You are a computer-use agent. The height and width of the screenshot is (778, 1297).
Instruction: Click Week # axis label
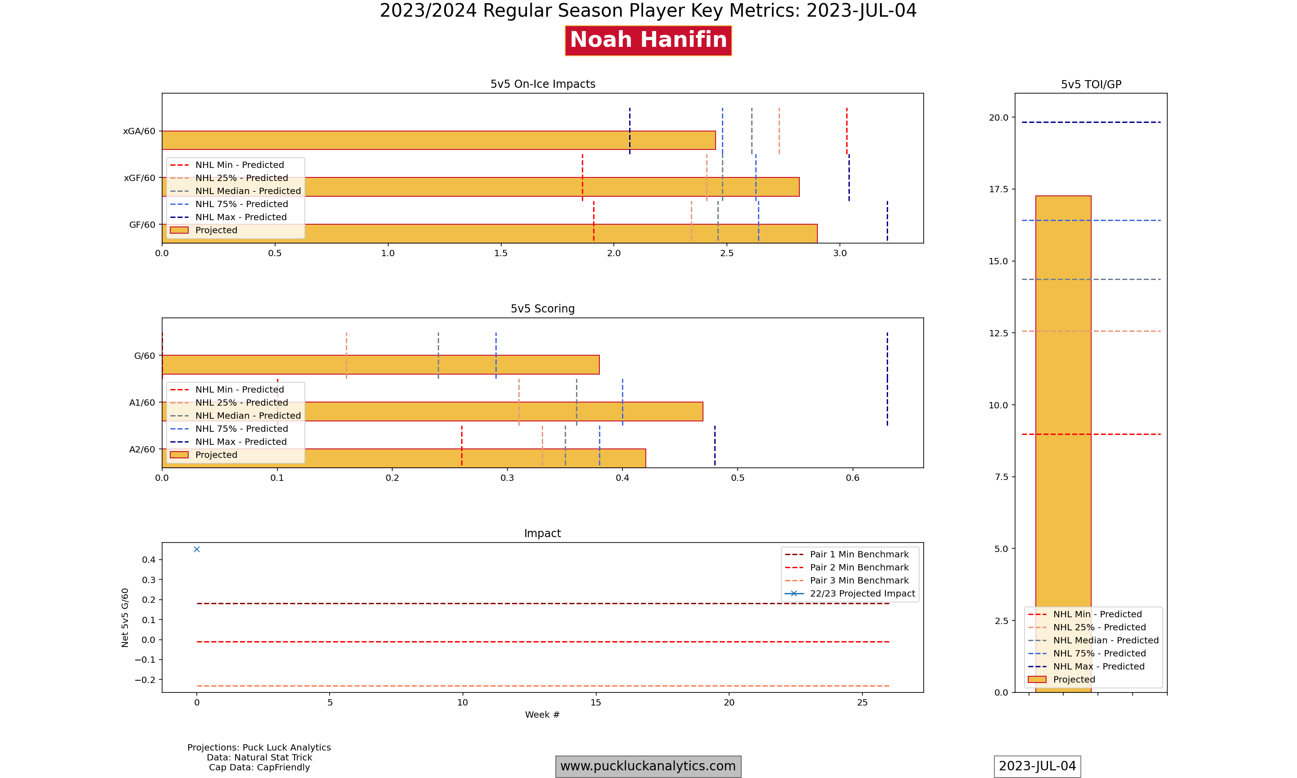[x=543, y=715]
